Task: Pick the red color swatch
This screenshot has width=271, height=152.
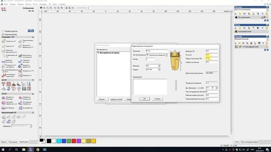Action: pyautogui.click(x=74, y=141)
